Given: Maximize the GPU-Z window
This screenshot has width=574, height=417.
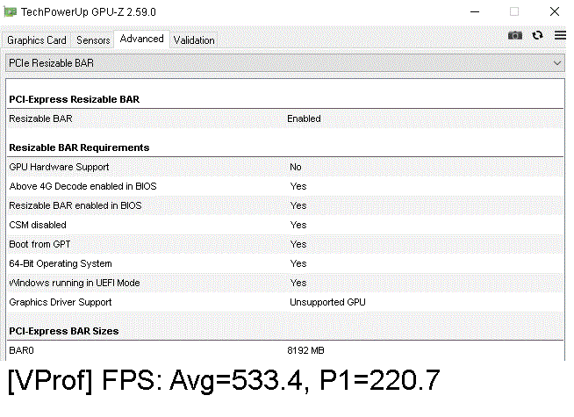Looking at the screenshot, I should click(x=514, y=11).
